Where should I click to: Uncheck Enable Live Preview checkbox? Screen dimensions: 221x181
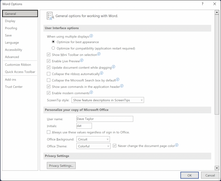pos(48,61)
